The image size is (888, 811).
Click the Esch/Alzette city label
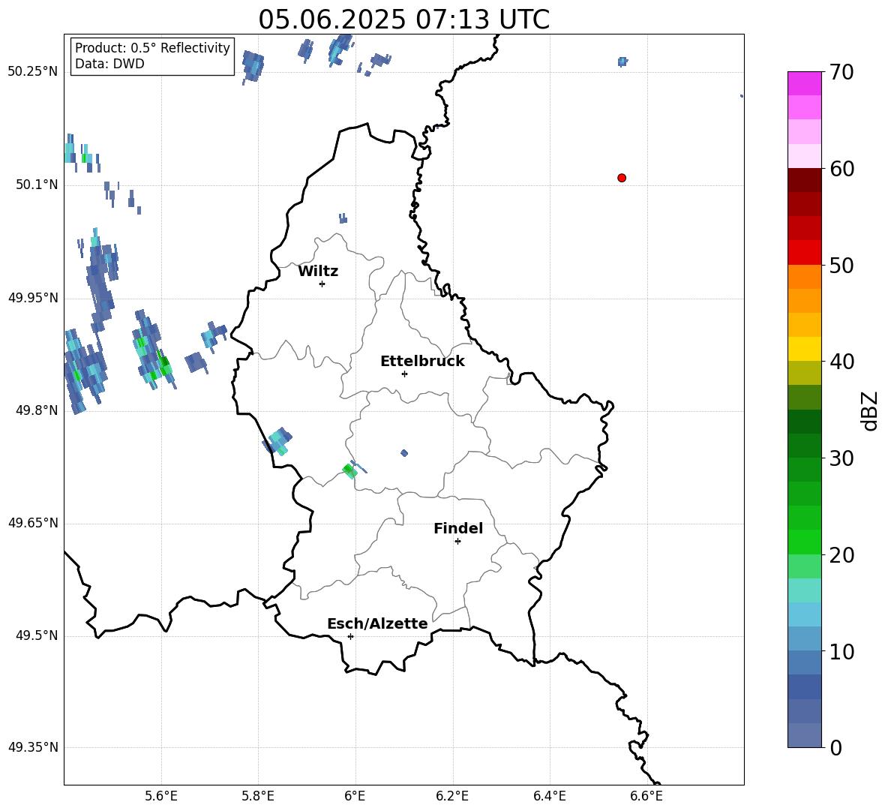377,623
